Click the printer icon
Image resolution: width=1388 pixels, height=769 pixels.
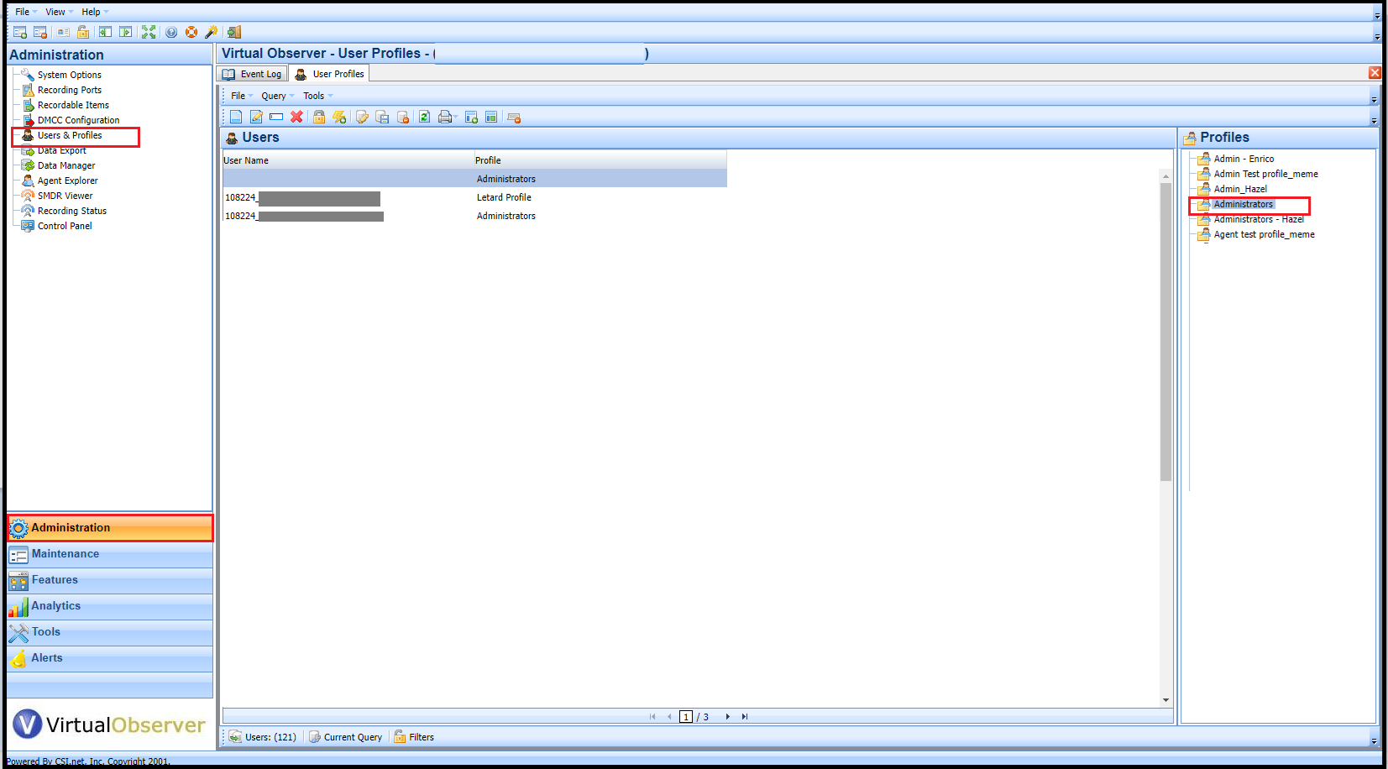(x=444, y=117)
